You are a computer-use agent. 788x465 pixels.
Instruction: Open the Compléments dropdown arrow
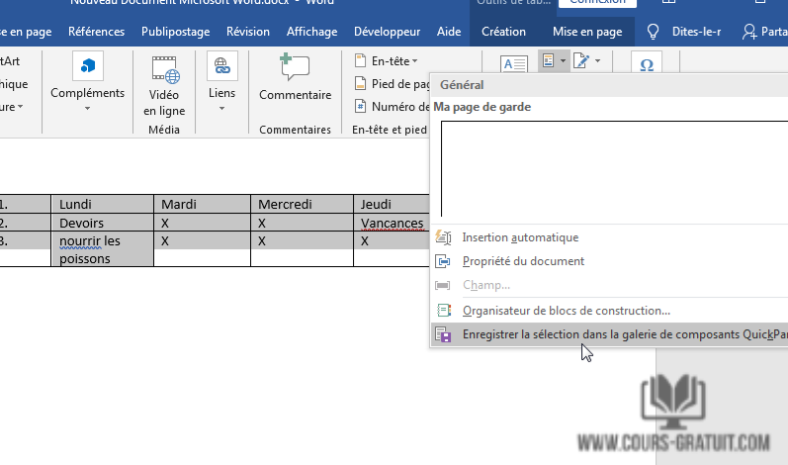point(87,108)
